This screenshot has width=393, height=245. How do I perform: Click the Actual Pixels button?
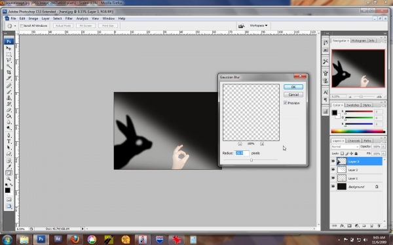(x=63, y=25)
